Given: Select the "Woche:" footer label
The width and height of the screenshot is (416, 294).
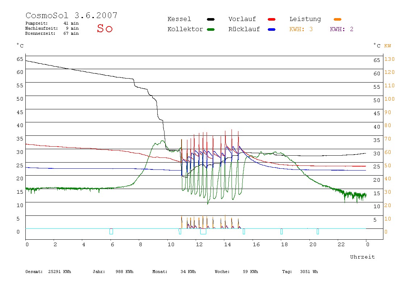Looking at the screenshot, I should coord(222,272).
